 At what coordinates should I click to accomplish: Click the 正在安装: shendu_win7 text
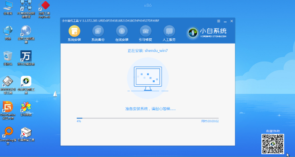point(147,51)
